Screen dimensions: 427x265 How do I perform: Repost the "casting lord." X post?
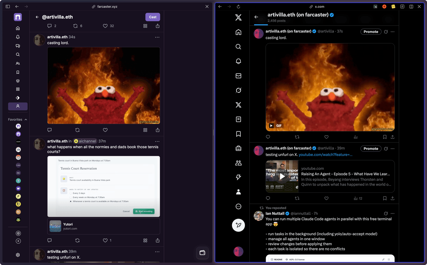tap(297, 137)
